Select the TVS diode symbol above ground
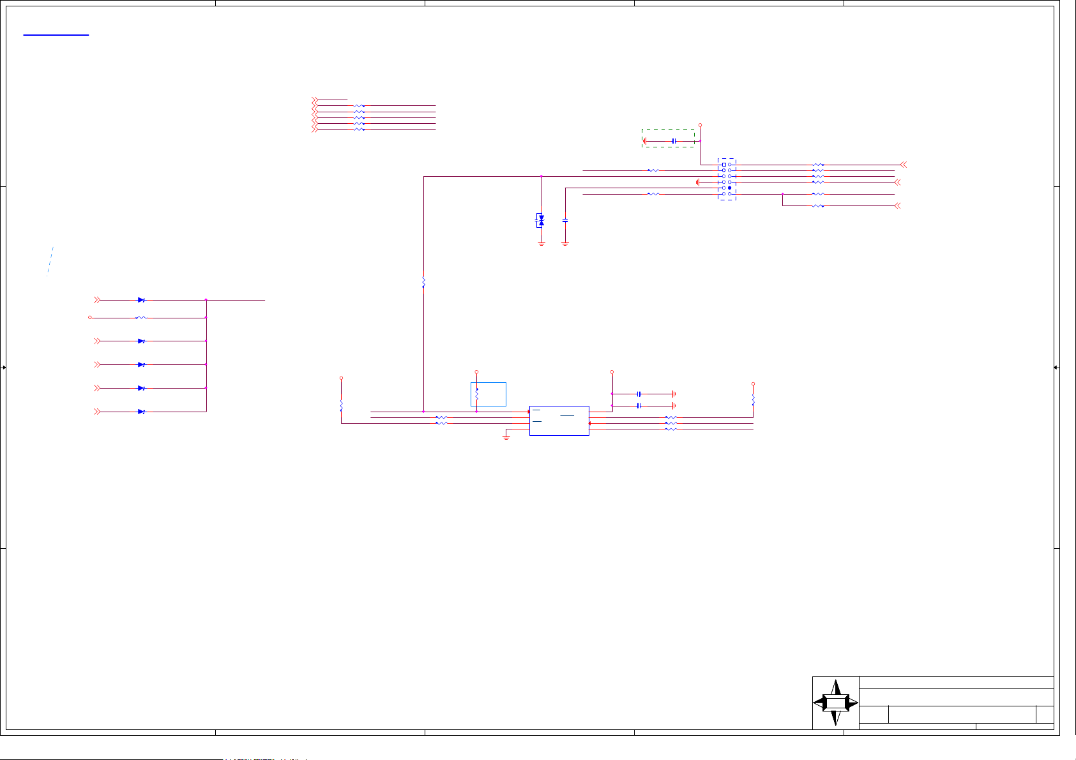This screenshot has height=760, width=1076. [x=541, y=221]
